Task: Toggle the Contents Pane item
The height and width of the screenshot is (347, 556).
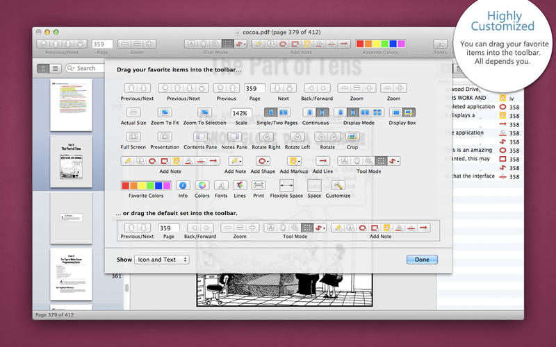Action: click(x=200, y=137)
